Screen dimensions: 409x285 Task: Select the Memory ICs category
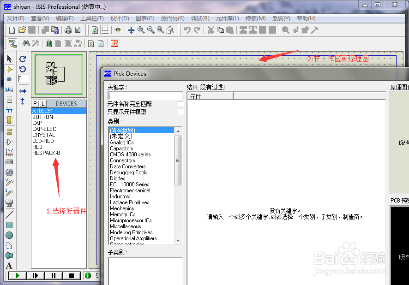(141, 214)
